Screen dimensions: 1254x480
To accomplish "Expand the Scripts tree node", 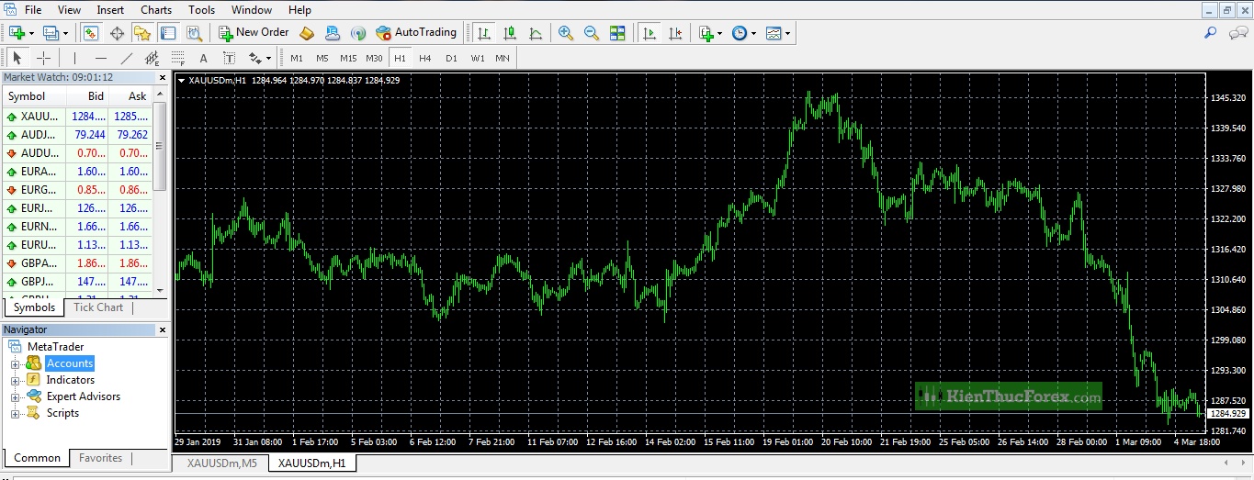I will point(15,414).
